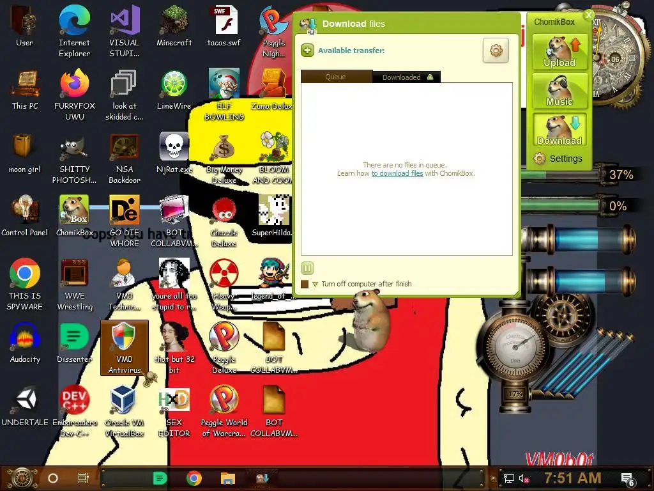Open Oracle VM VirtualBox

point(125,411)
